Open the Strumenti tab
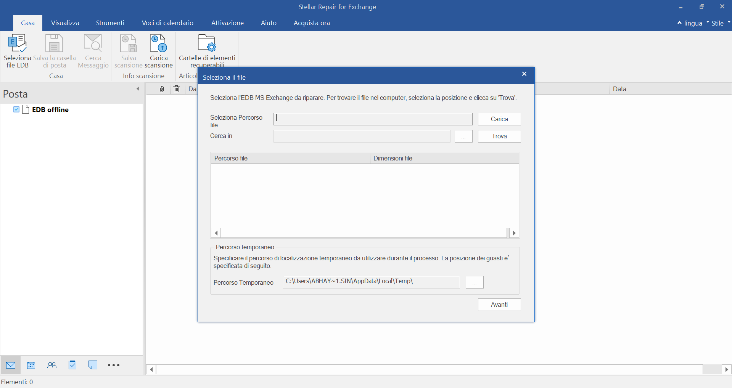The image size is (732, 388). [110, 23]
